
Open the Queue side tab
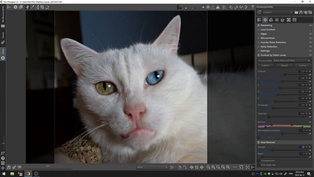coord(3,38)
